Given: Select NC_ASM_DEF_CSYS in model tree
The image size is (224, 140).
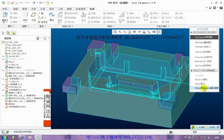Looking at the screenshot, I should [17, 53].
